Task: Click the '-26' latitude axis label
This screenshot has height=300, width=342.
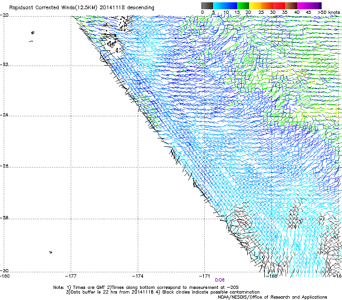Action: (x=4, y=166)
